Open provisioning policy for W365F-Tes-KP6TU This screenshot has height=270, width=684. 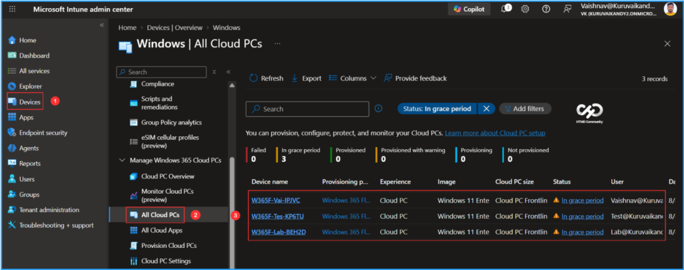[x=347, y=216]
